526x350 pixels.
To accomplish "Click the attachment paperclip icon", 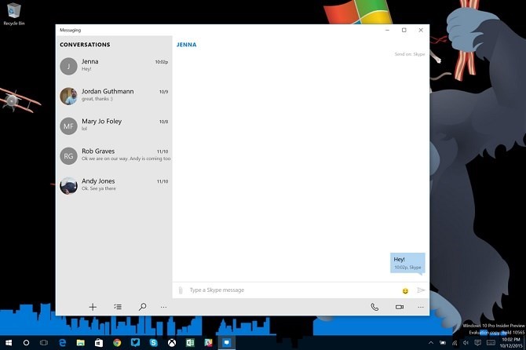I will tap(181, 290).
